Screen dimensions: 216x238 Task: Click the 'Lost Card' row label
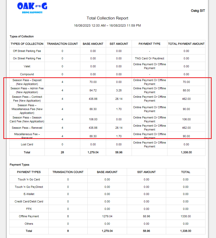tap(27, 144)
